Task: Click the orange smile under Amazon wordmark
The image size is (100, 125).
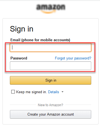Action: tap(48, 12)
